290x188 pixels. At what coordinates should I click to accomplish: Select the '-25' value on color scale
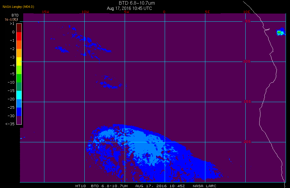tap(11, 108)
